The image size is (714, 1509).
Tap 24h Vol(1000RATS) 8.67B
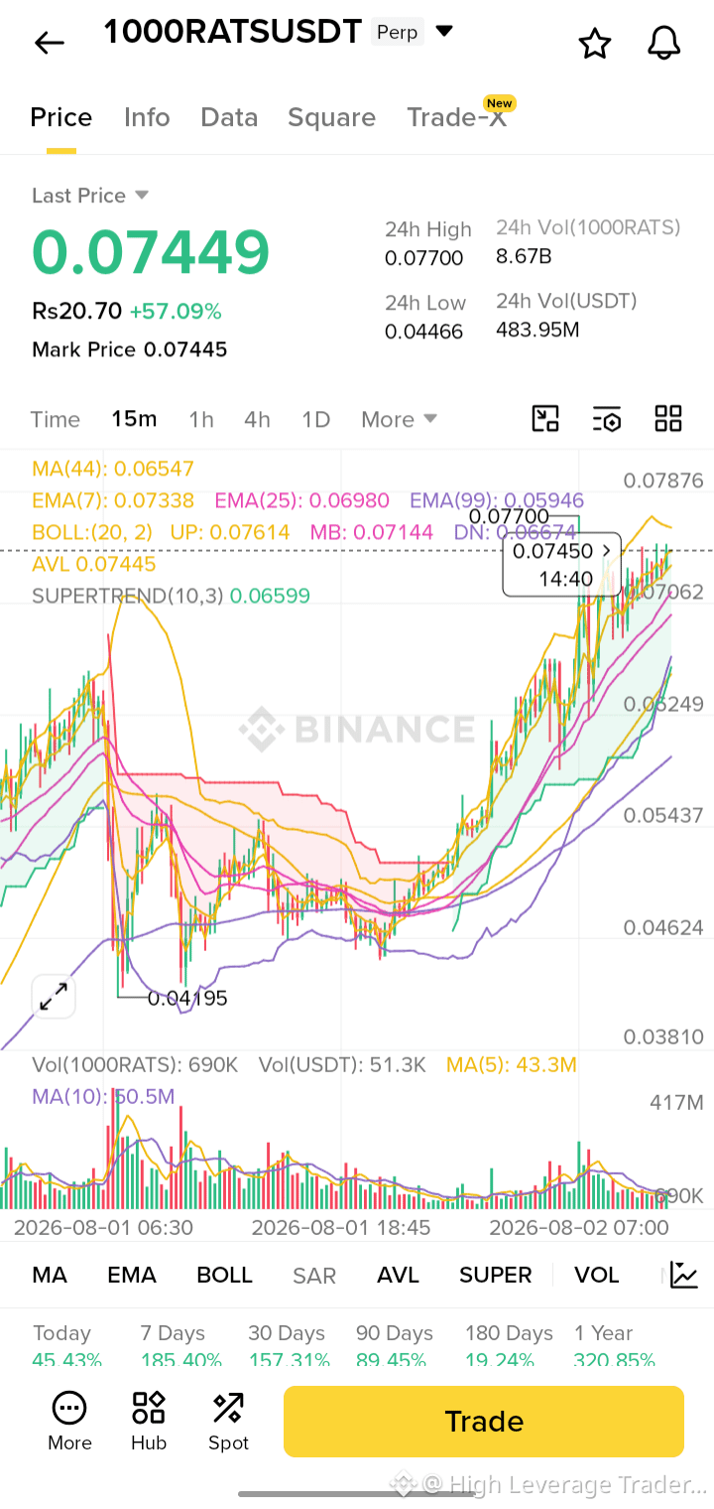pos(524,256)
